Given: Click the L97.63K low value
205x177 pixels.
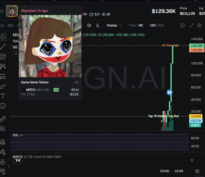Looking at the screenshot, I should coord(90,35).
